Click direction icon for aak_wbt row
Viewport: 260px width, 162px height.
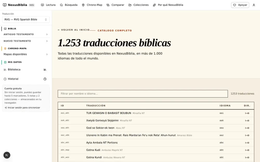(x=247, y=121)
